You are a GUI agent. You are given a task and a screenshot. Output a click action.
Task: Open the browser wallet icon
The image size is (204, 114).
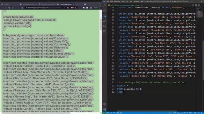point(91,8)
